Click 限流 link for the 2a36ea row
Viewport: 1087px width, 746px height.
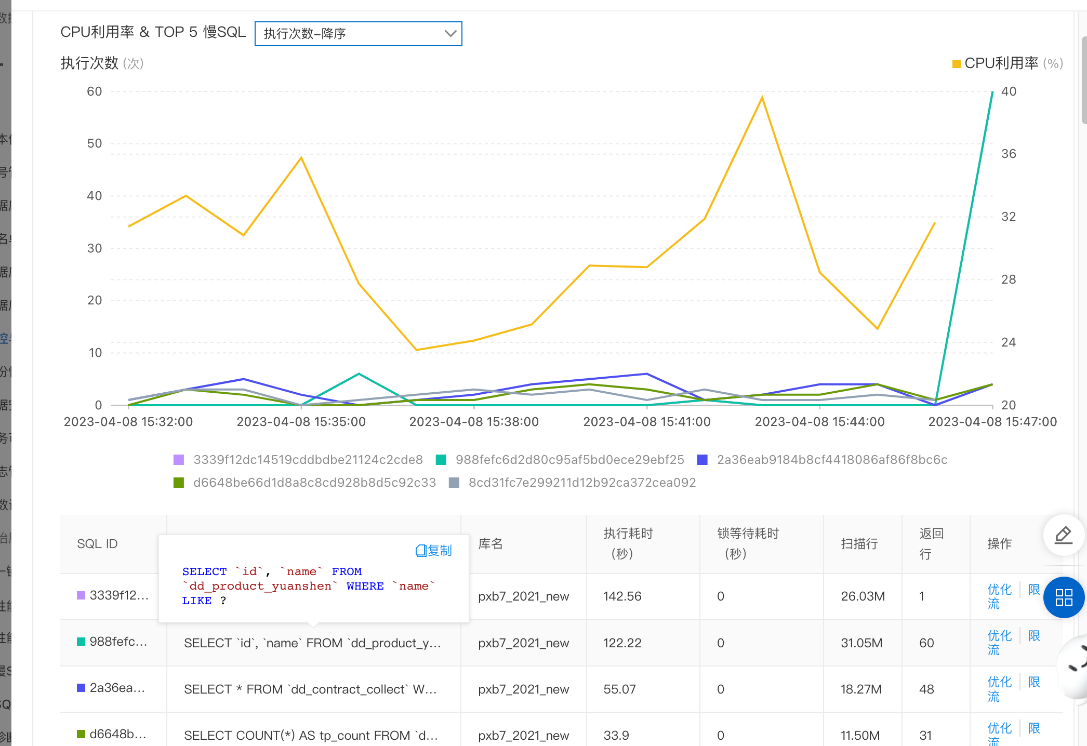point(1034,682)
